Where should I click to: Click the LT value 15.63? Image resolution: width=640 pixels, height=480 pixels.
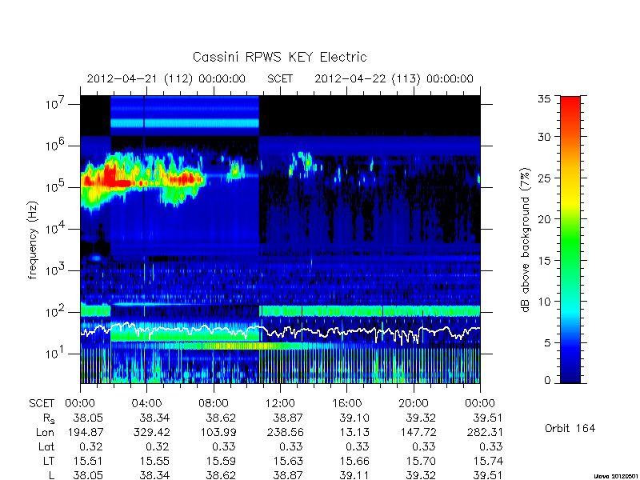click(288, 461)
